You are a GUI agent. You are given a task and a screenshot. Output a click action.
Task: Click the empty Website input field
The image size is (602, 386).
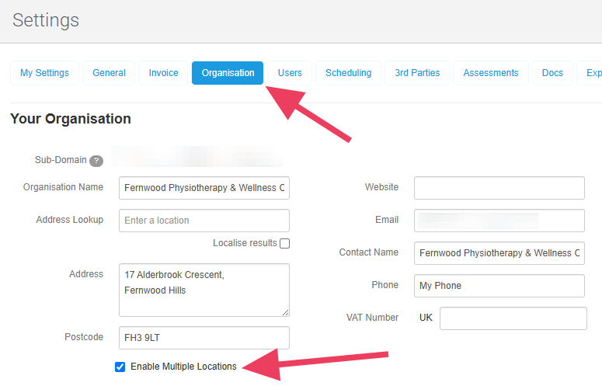499,188
